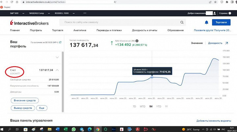Reload the page in browser
Image resolution: width=237 pixels, height=132 pixels.
click(12, 2)
